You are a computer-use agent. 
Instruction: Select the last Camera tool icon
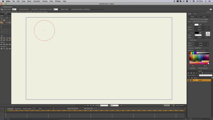click(10, 44)
